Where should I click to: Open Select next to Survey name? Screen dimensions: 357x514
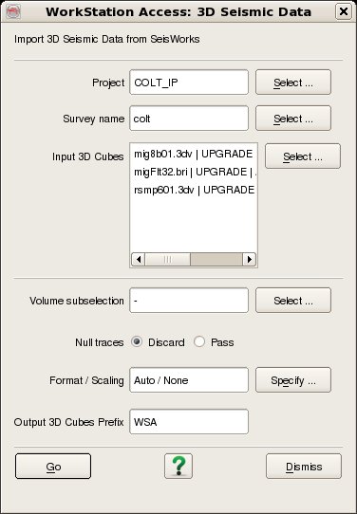[293, 118]
